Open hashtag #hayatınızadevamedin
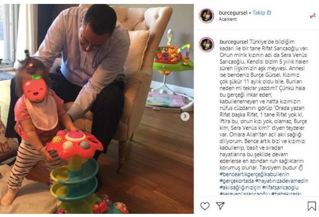The height and width of the screenshot is (217, 319). point(282,181)
